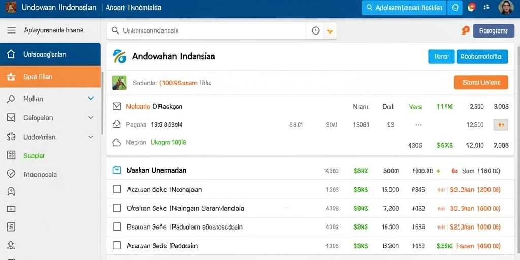Tick the checkbox for Bsawan Sefle row
Viewport: 520px width, 260px height.
[x=117, y=227]
